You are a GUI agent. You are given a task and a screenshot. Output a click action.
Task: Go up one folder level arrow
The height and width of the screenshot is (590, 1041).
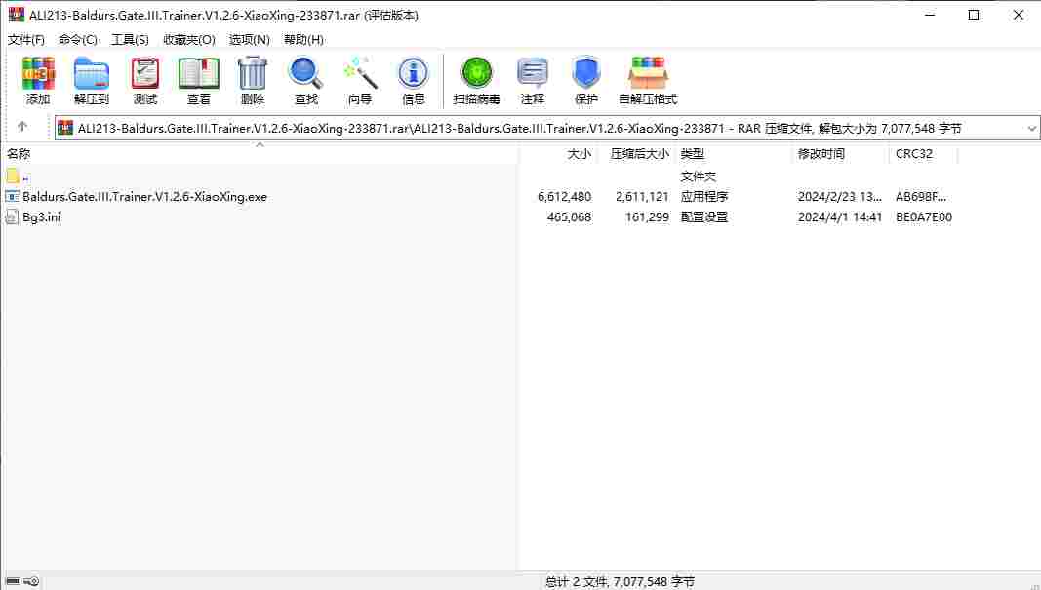[22, 126]
